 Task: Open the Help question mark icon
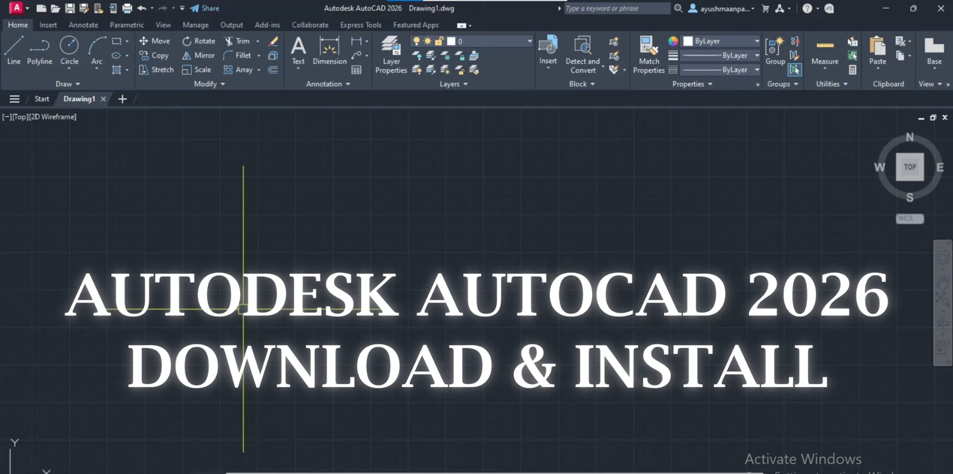pos(807,8)
